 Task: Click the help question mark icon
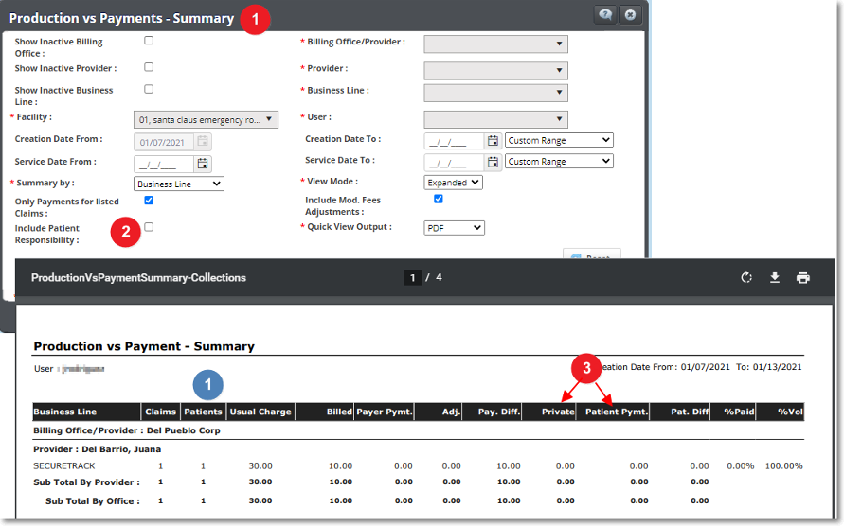605,15
